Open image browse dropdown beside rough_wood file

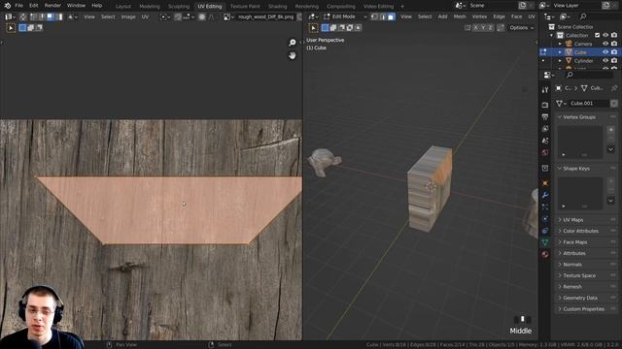click(227, 16)
